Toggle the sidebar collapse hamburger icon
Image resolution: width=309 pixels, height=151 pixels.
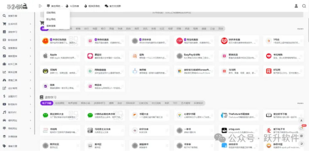[40, 6]
